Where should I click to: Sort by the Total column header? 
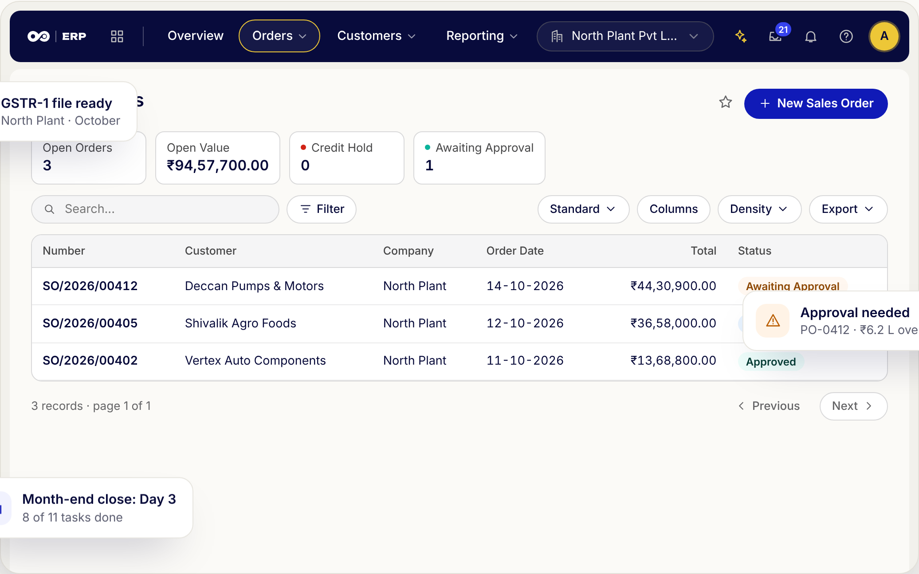tap(703, 251)
